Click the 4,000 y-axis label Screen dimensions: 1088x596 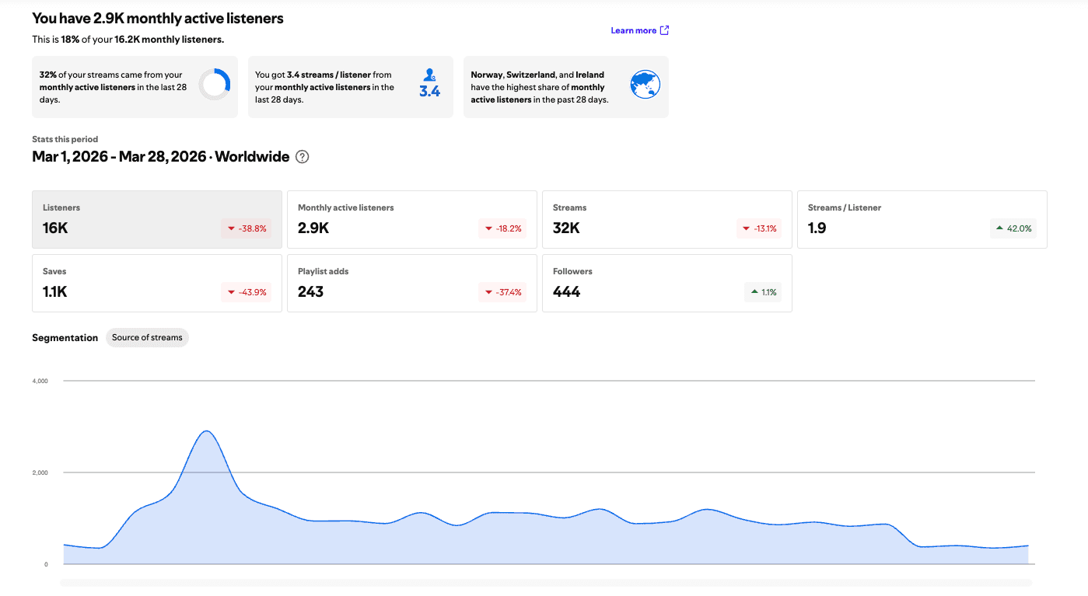pos(40,381)
